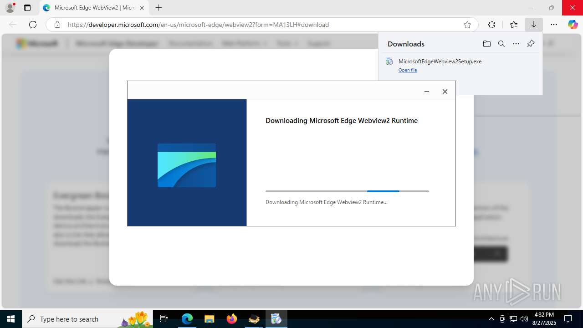Click the installer download progress bar
The width and height of the screenshot is (583, 328).
point(347,191)
